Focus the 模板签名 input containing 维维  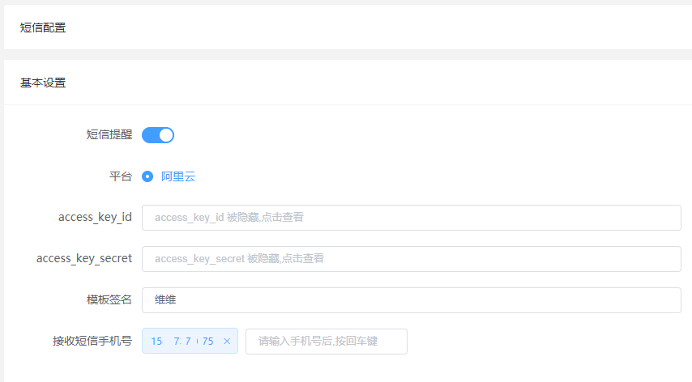(412, 300)
